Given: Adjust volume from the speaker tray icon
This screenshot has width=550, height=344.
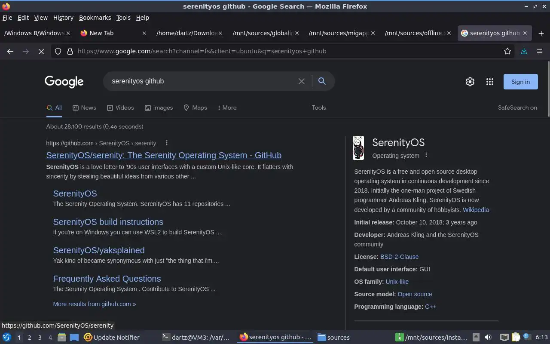Looking at the screenshot, I should coord(488,338).
